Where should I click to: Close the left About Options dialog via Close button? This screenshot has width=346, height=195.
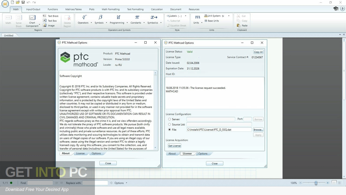(x=108, y=163)
